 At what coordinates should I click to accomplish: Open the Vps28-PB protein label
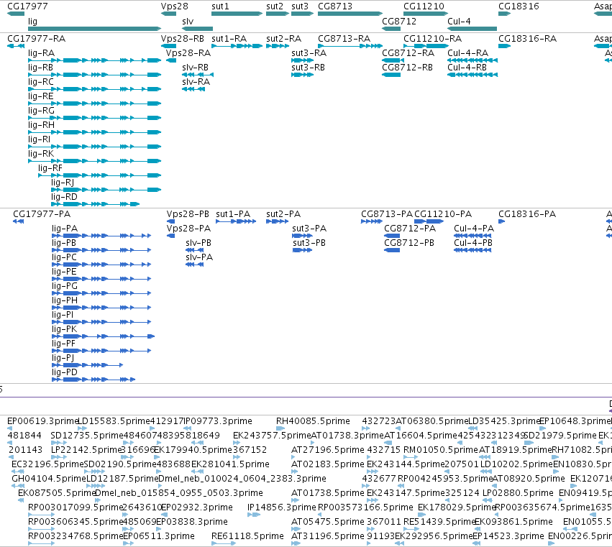pos(188,214)
